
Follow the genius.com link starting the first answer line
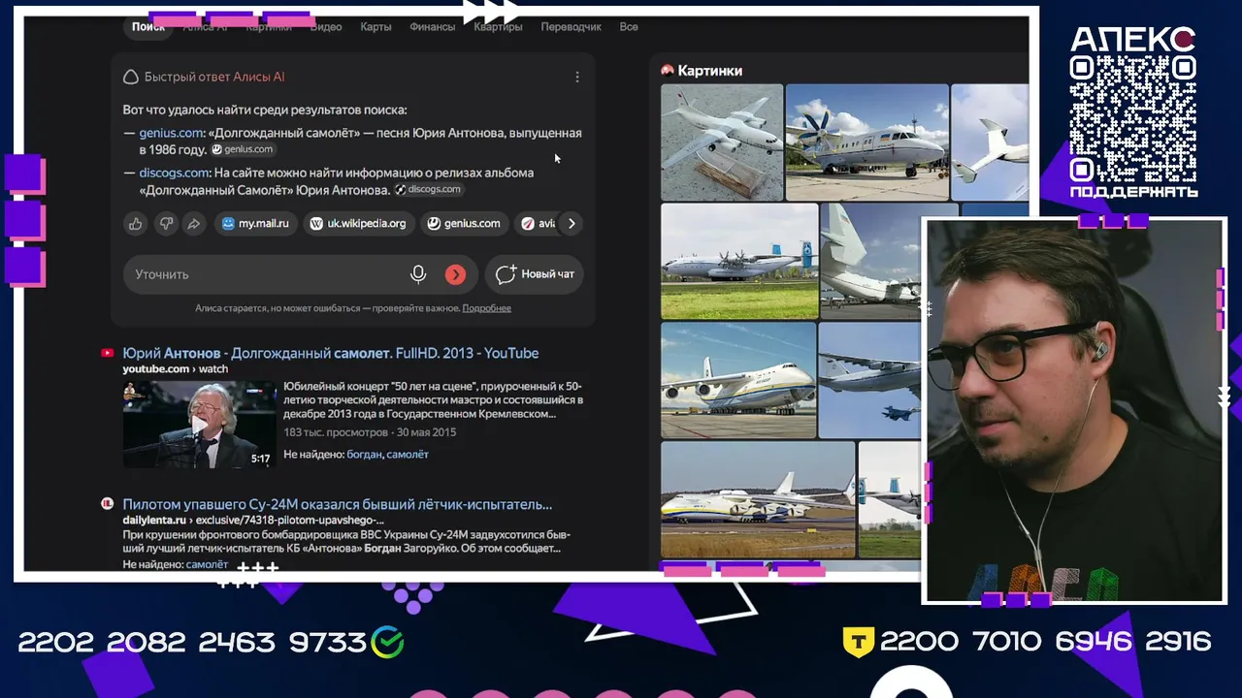click(171, 133)
